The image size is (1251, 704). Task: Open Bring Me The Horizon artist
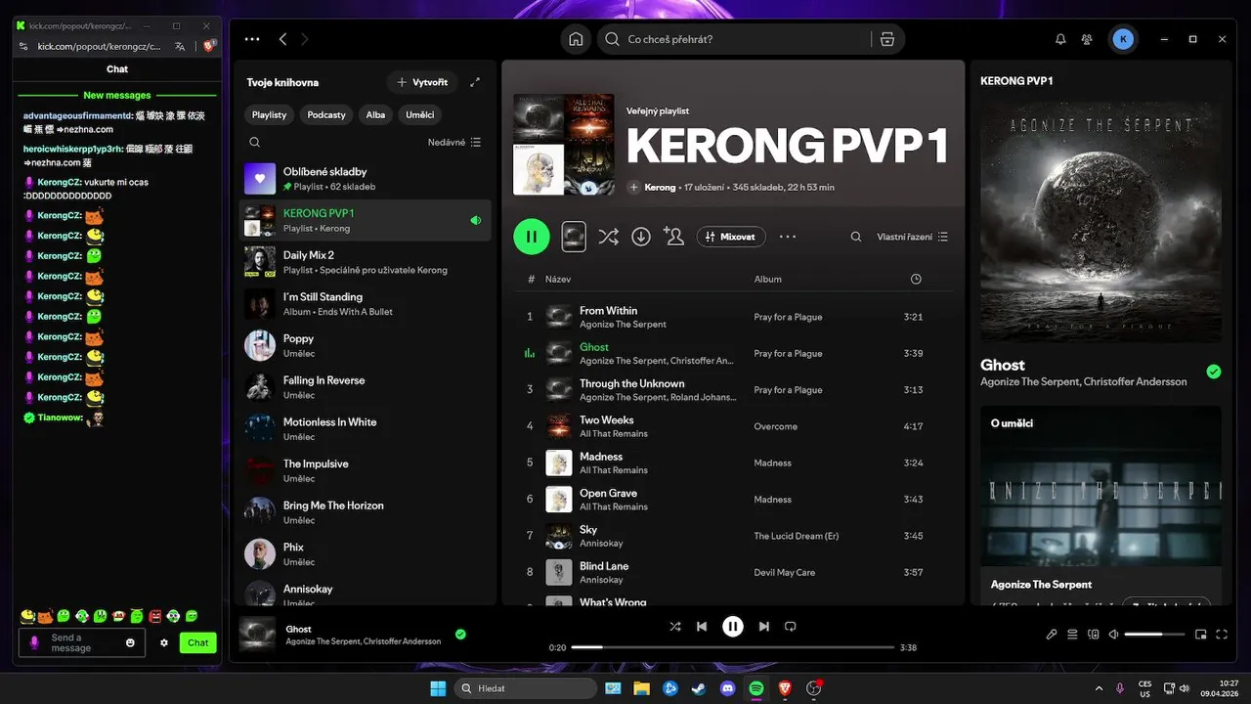click(x=365, y=512)
